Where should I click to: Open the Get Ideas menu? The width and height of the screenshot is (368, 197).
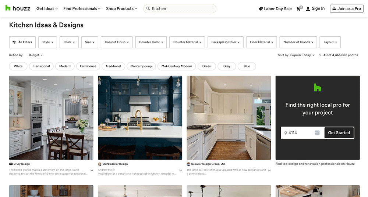click(x=47, y=9)
